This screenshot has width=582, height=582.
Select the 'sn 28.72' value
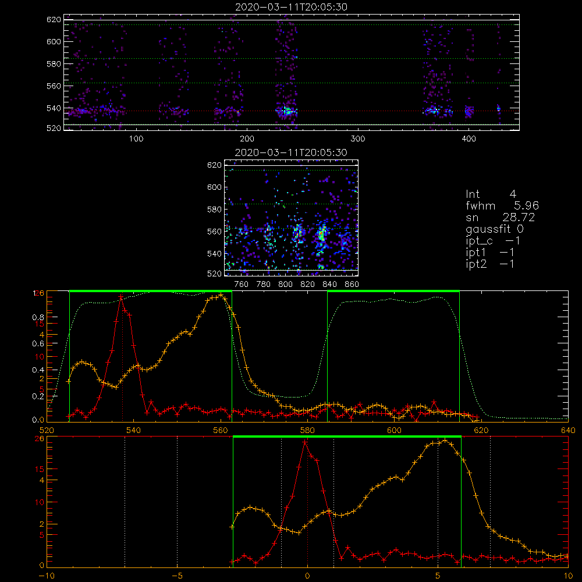tap(501, 218)
